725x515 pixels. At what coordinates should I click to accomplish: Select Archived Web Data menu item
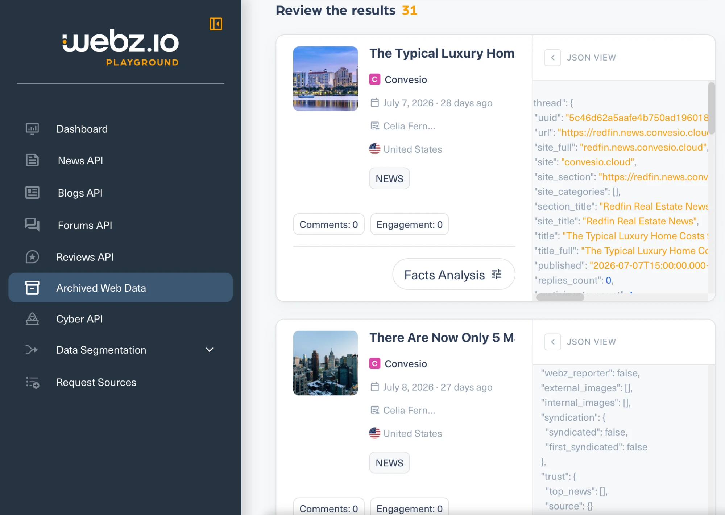pyautogui.click(x=120, y=288)
